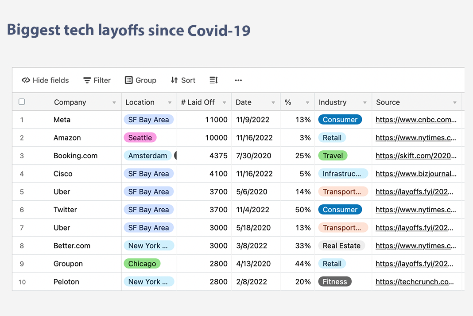This screenshot has height=316, width=473.
Task: Click the green Travel industry tag
Action: (333, 156)
